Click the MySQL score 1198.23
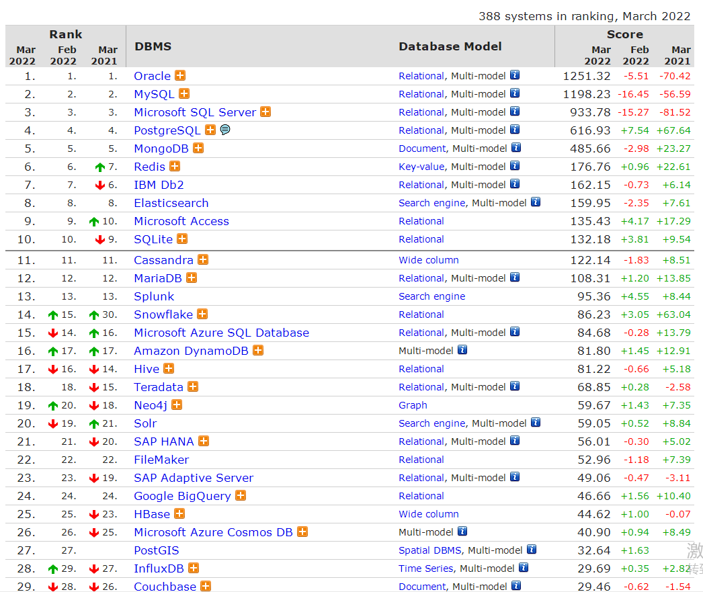Image resolution: width=703 pixels, height=592 pixels. (x=587, y=94)
